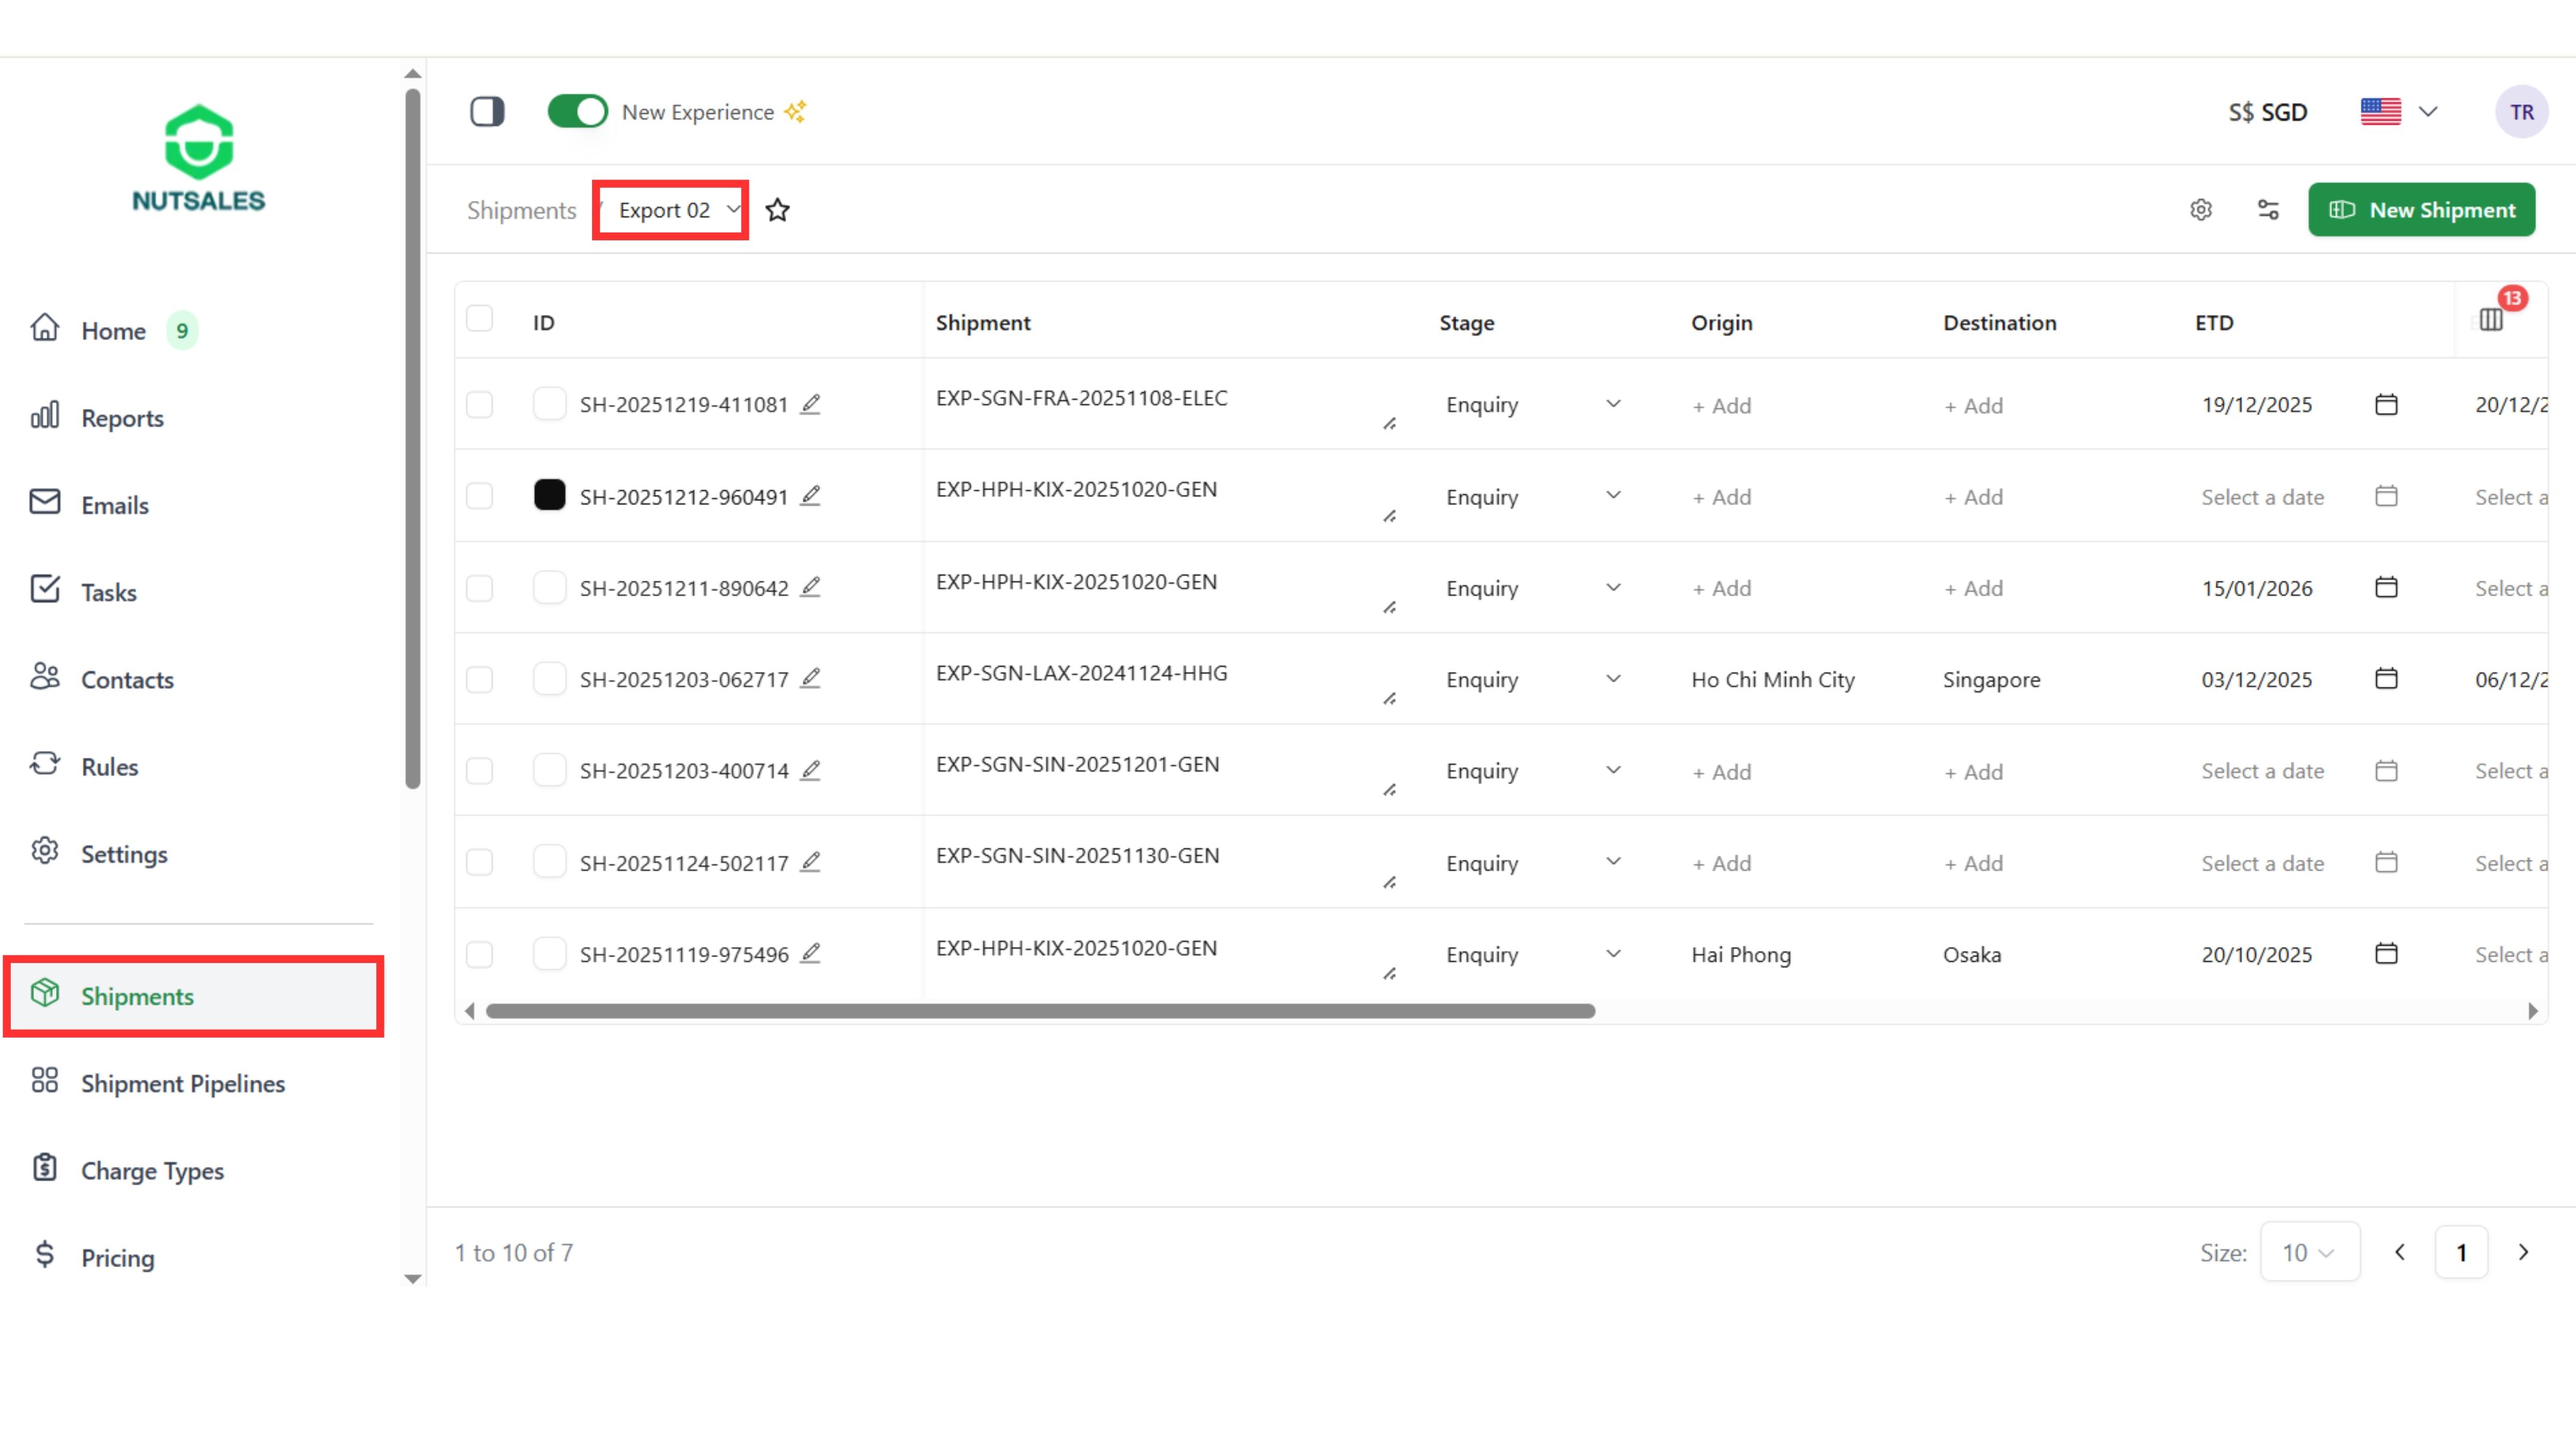This screenshot has height=1449, width=2576.
Task: Click the black color swatch on SH-20251212-960491
Action: tap(549, 495)
